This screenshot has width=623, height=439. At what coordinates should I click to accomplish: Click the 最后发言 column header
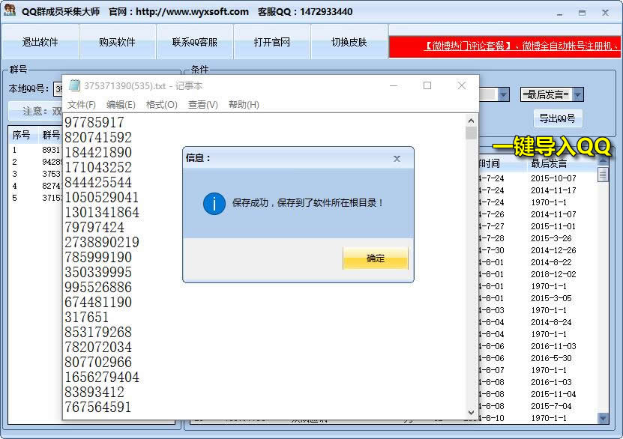(x=549, y=163)
